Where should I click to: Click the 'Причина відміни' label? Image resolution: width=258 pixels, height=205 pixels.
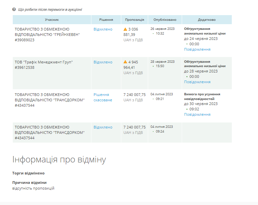(30, 183)
